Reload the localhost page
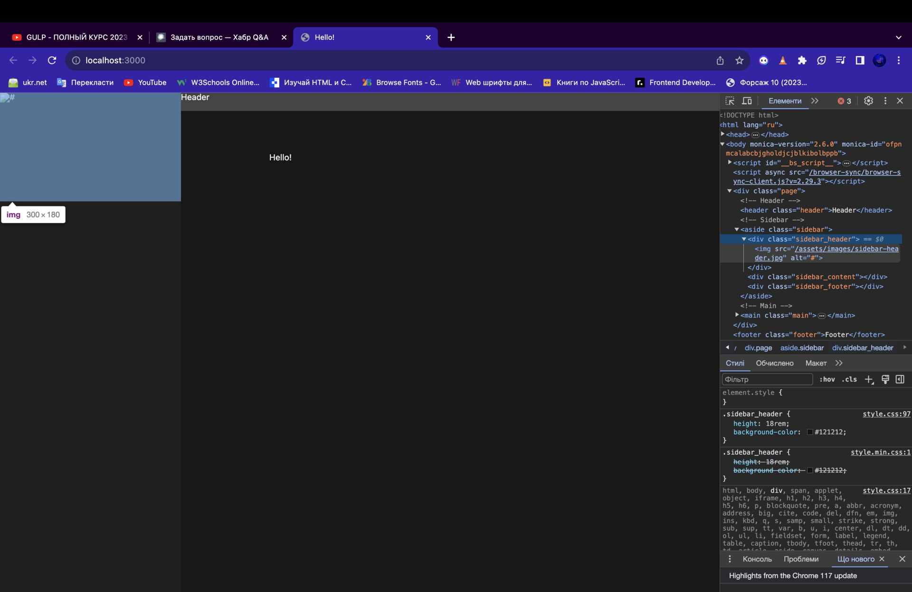 [52, 60]
